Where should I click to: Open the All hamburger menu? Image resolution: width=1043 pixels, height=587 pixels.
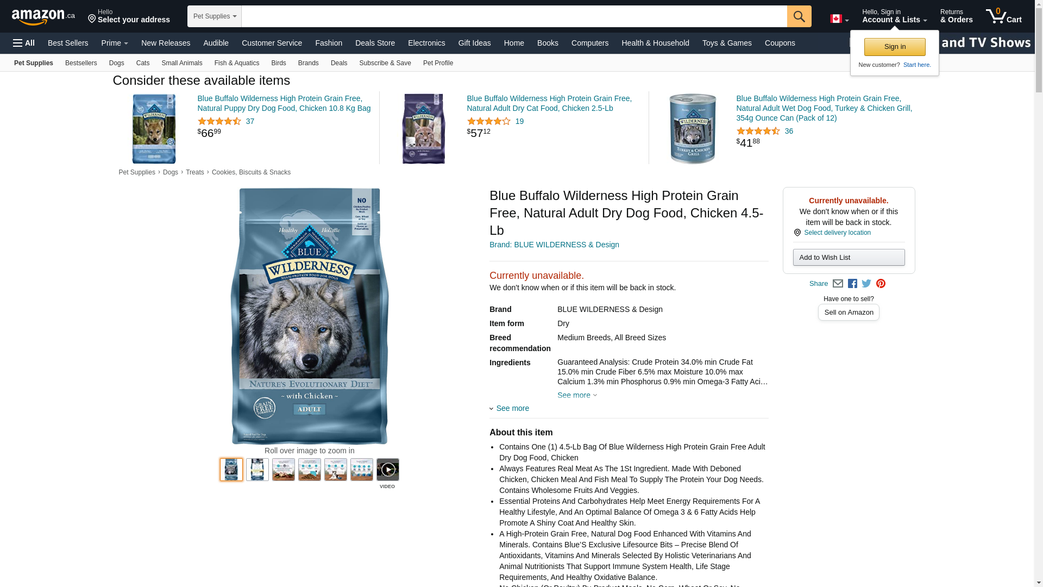24,43
